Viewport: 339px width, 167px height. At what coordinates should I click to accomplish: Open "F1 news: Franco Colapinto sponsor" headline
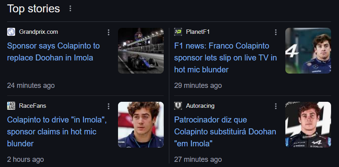coord(225,58)
